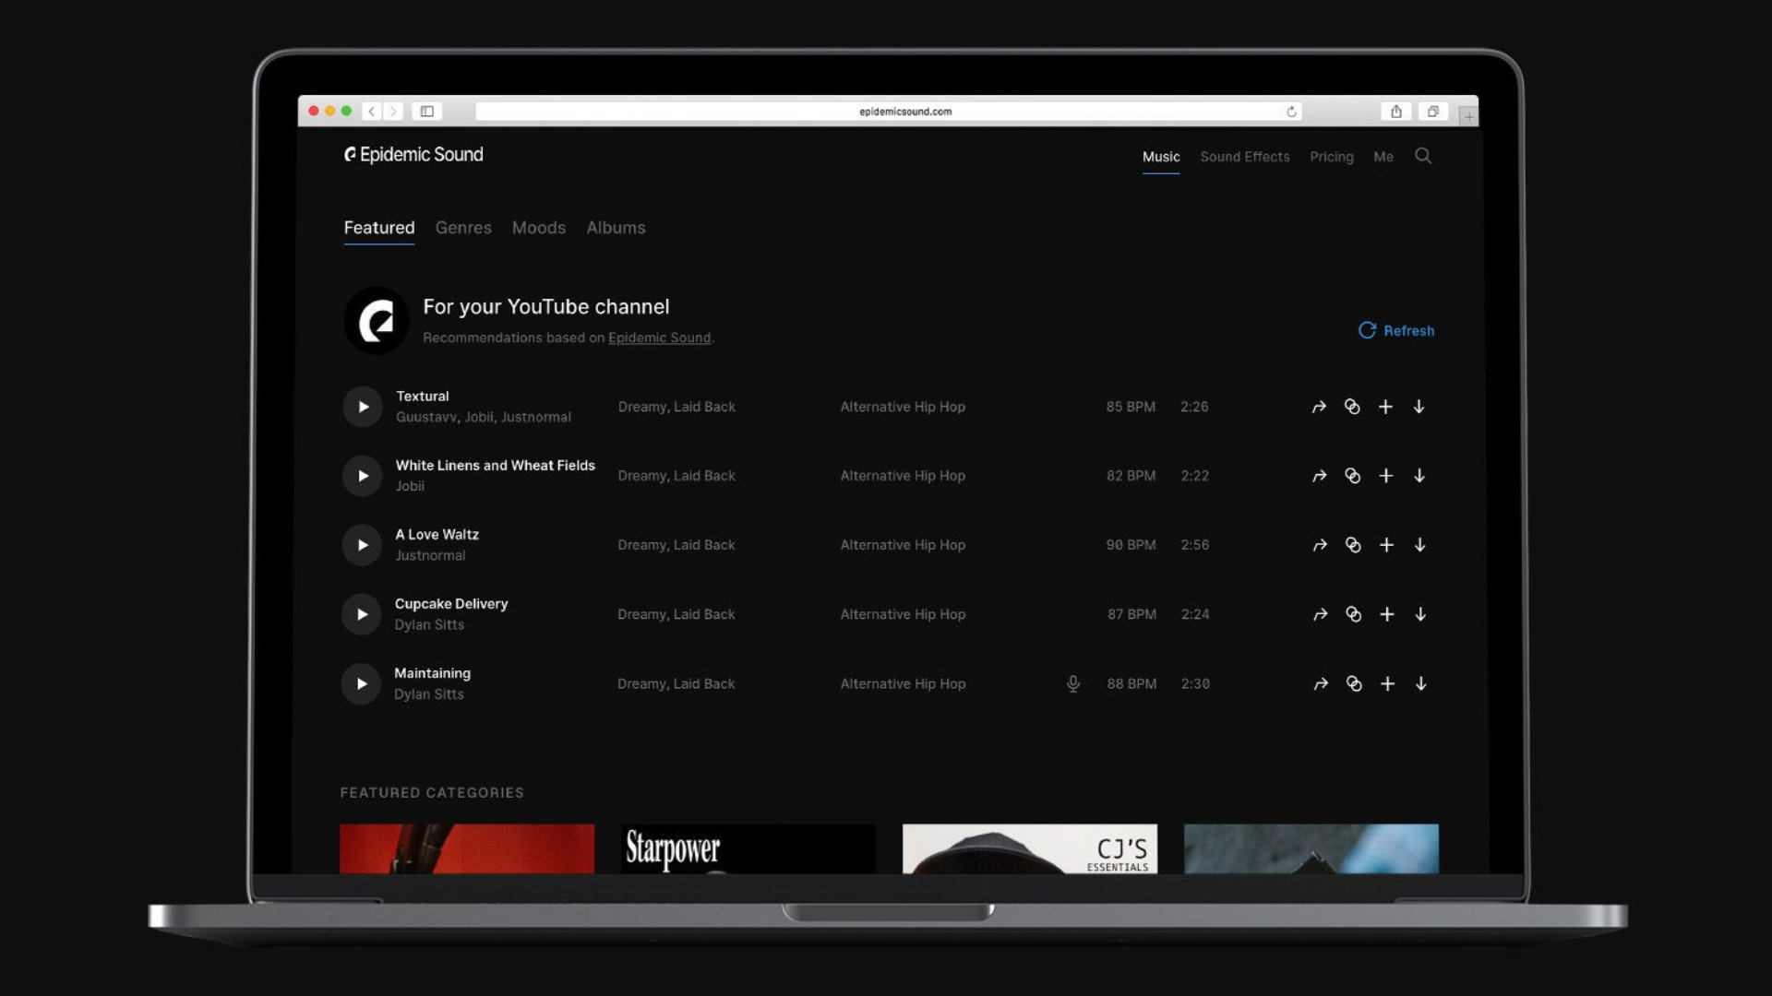Click the 2:26 duration of Textural
This screenshot has height=996, width=1772.
coord(1194,407)
